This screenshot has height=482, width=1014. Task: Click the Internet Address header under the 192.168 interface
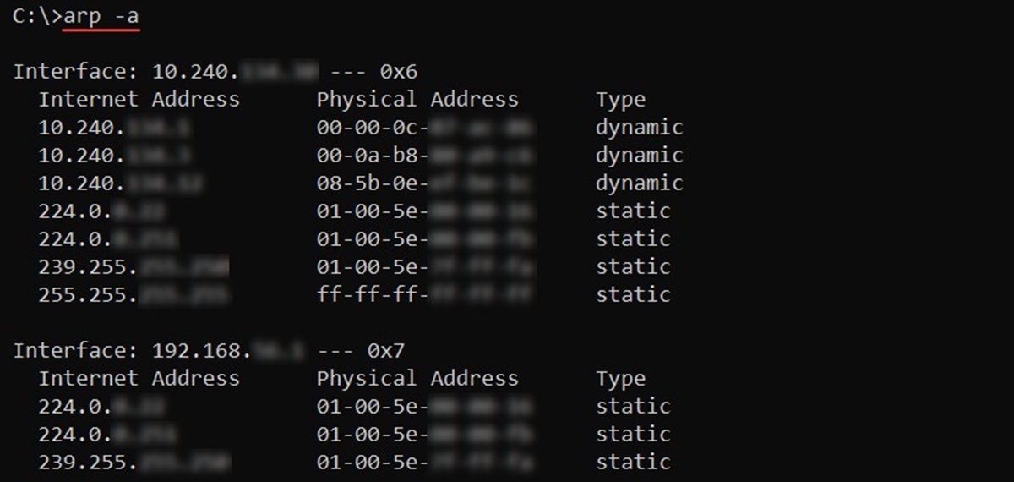tap(139, 379)
